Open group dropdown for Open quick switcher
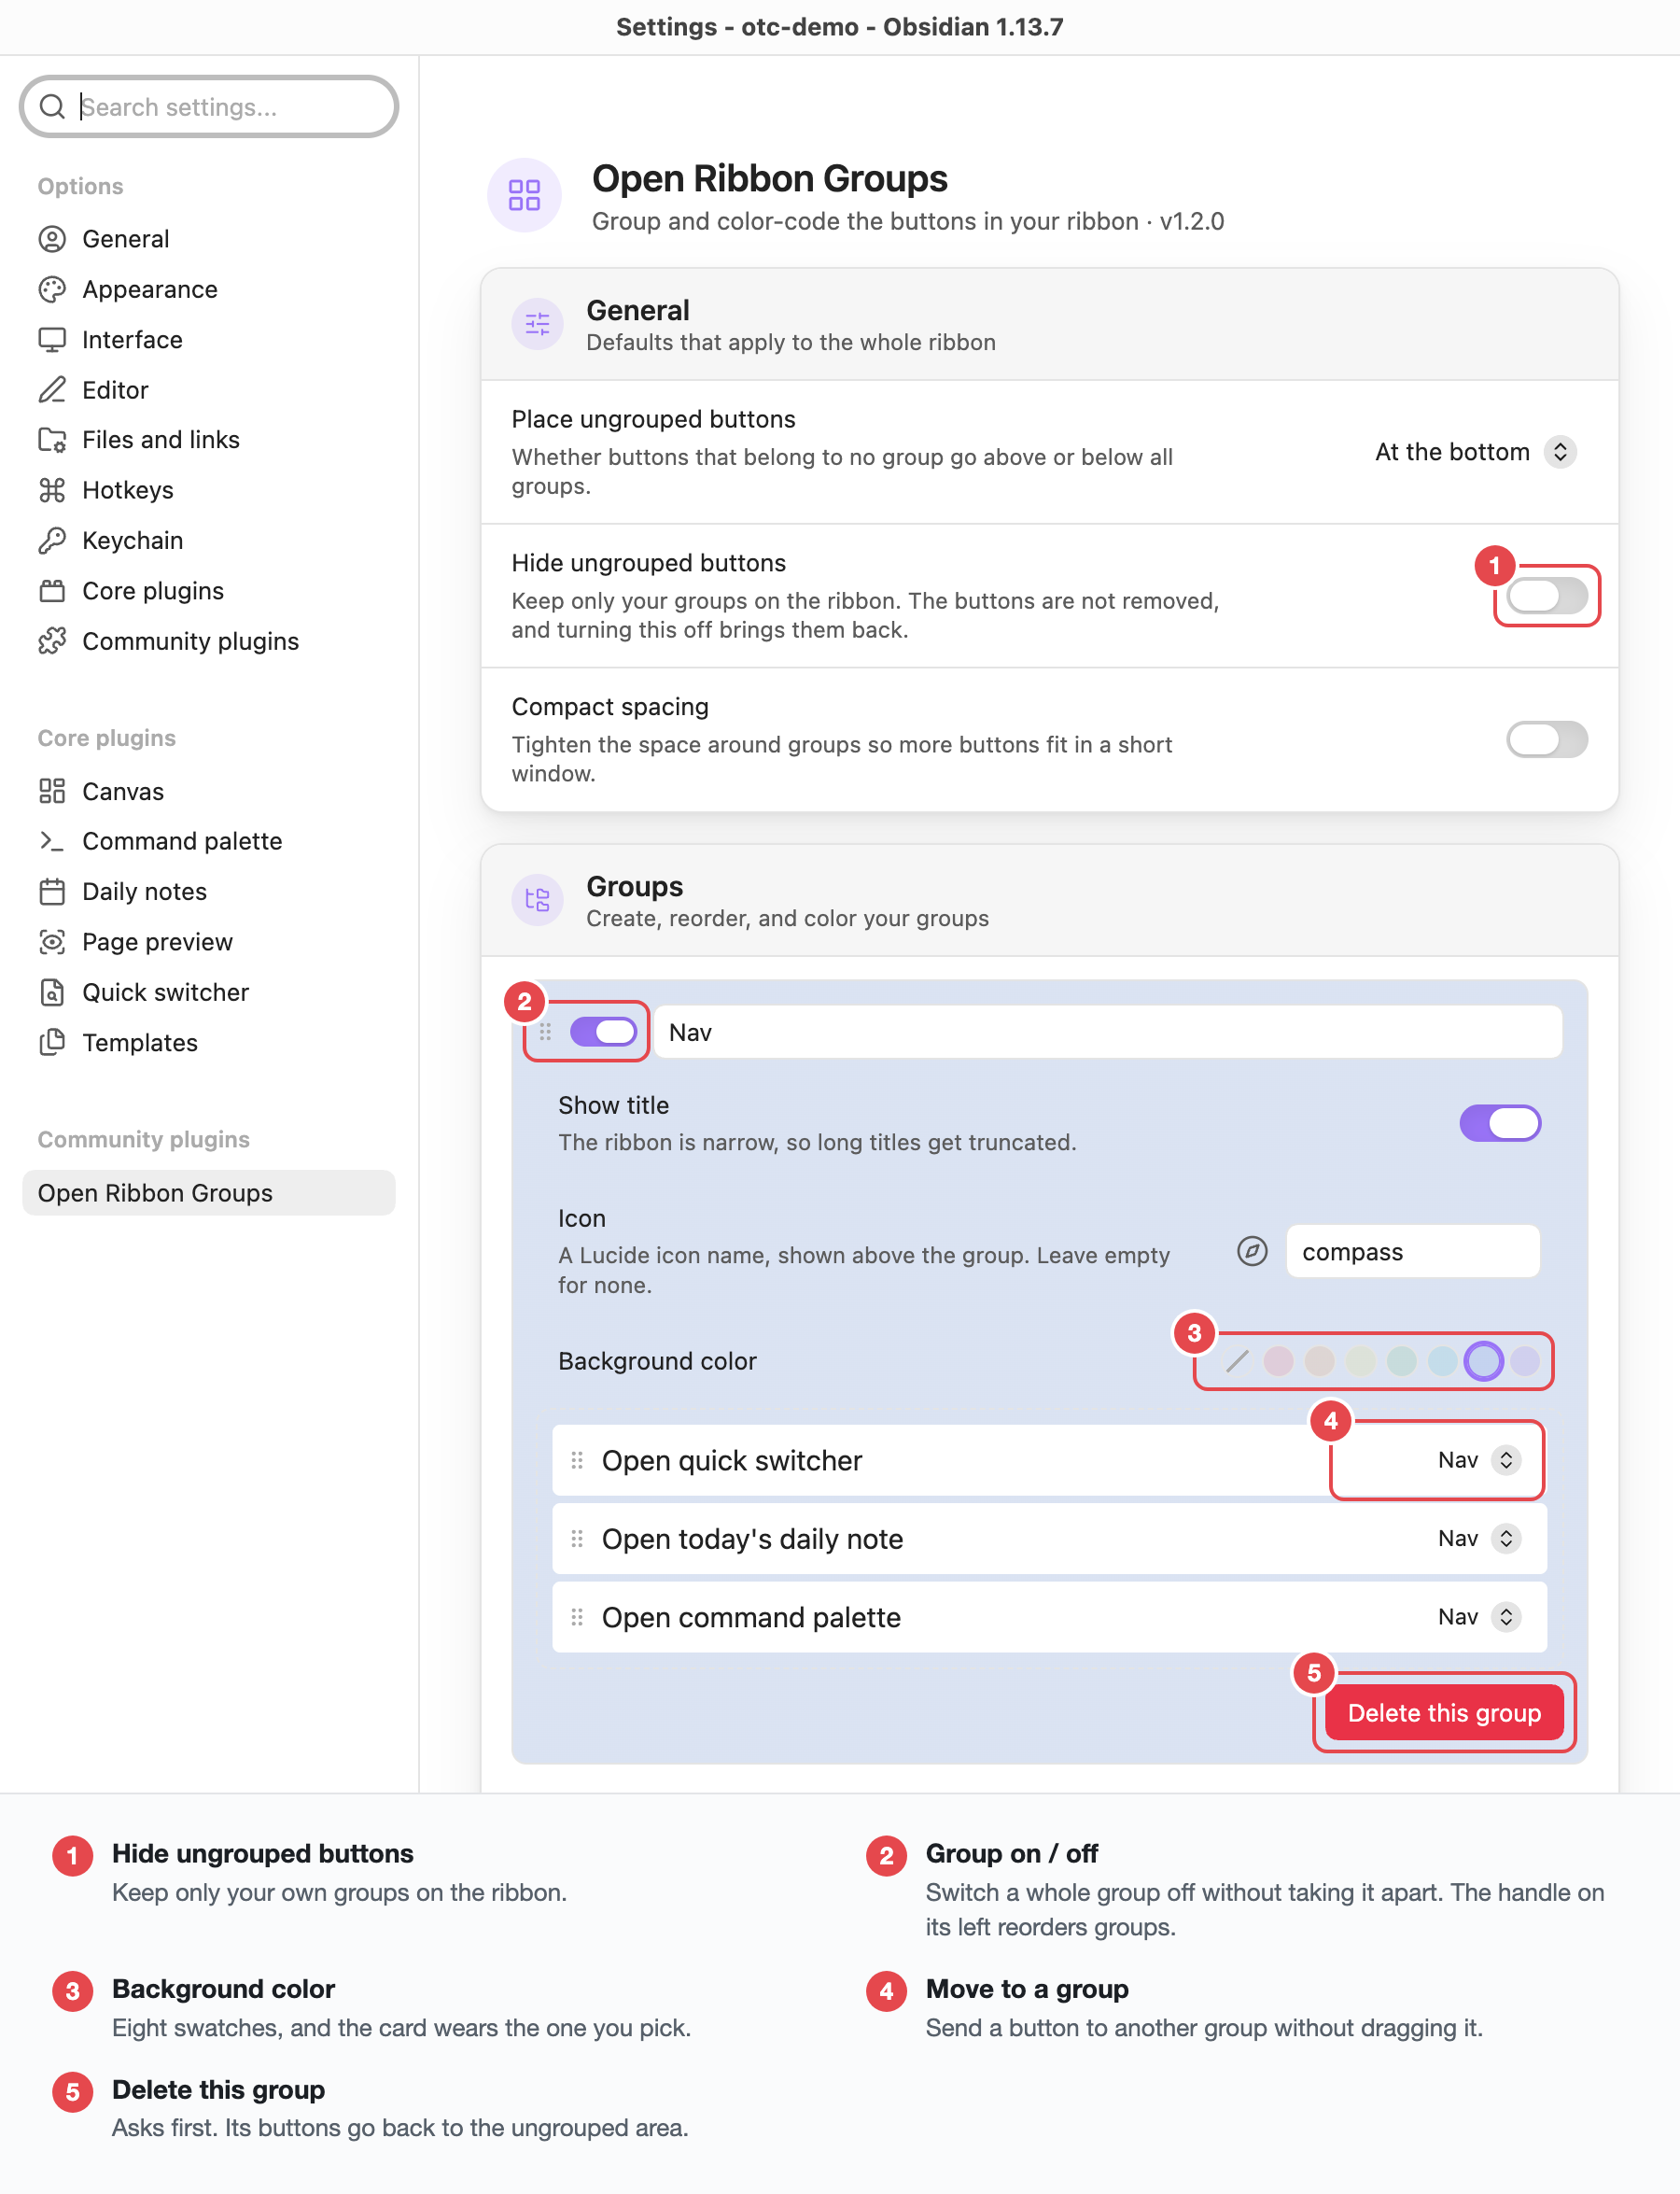1680x2194 pixels. tap(1478, 1459)
